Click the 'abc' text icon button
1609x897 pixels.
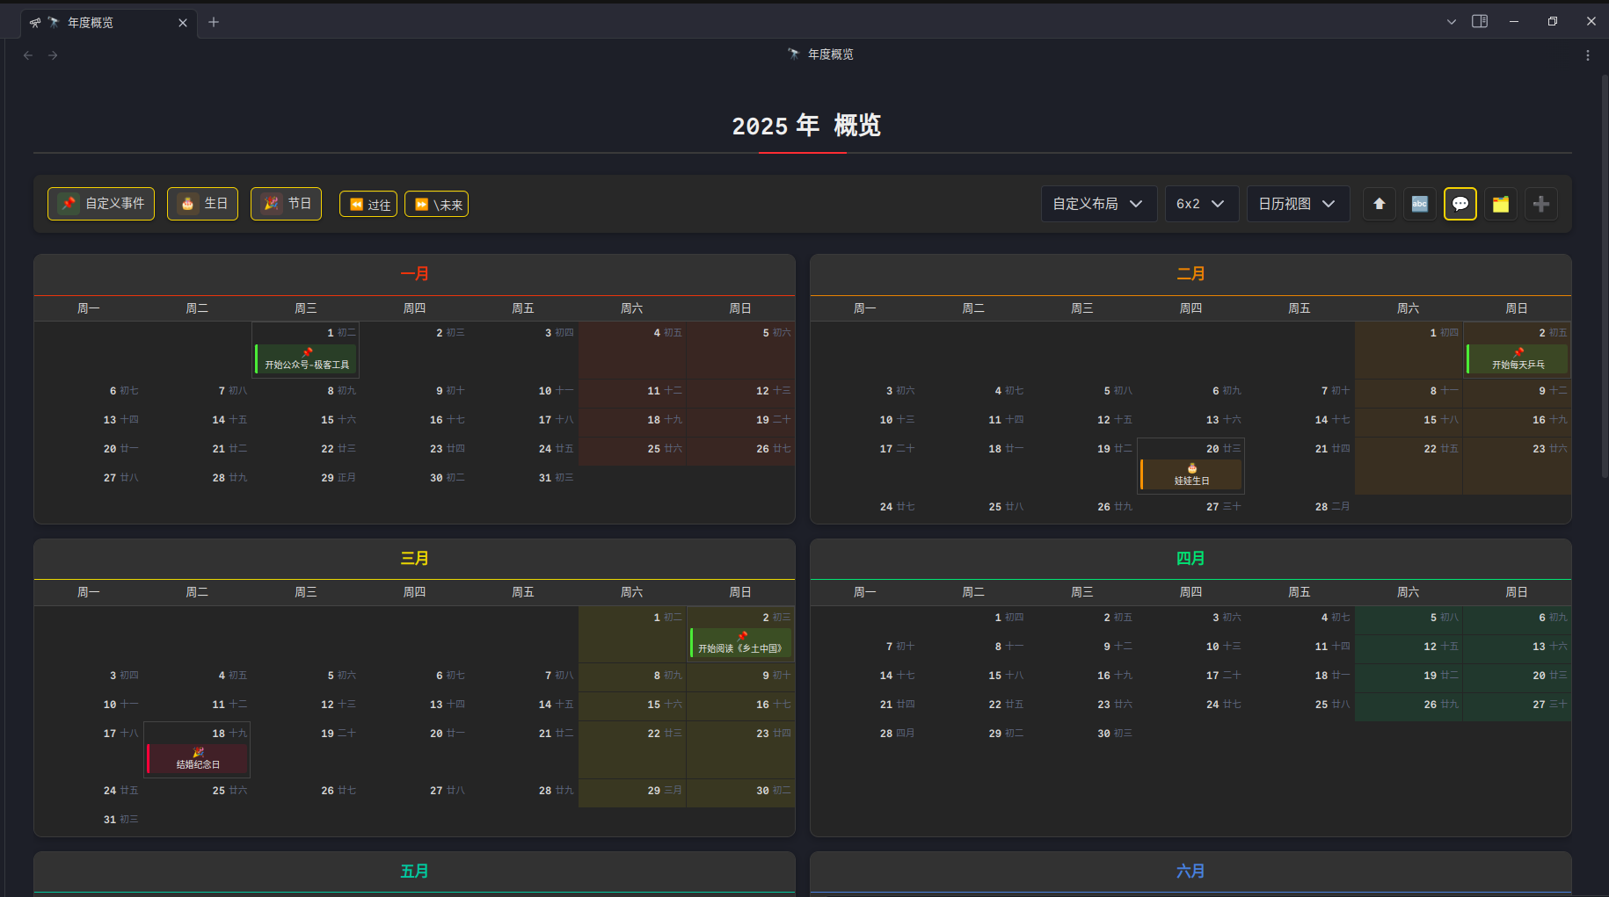1419,204
